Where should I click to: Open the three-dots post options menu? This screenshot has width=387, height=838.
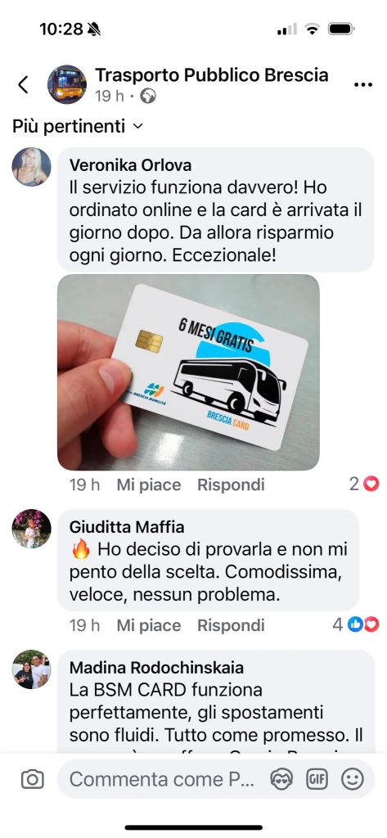363,84
